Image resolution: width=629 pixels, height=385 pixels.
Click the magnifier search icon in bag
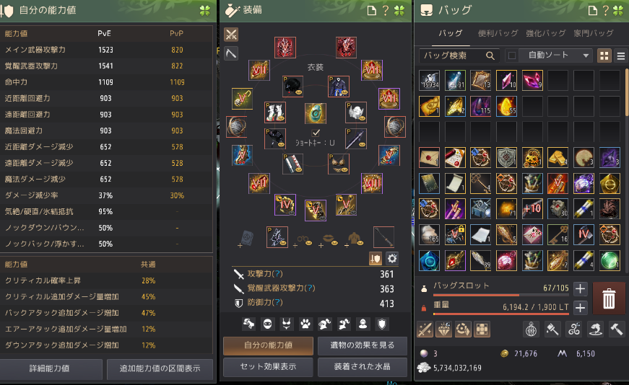[490, 56]
